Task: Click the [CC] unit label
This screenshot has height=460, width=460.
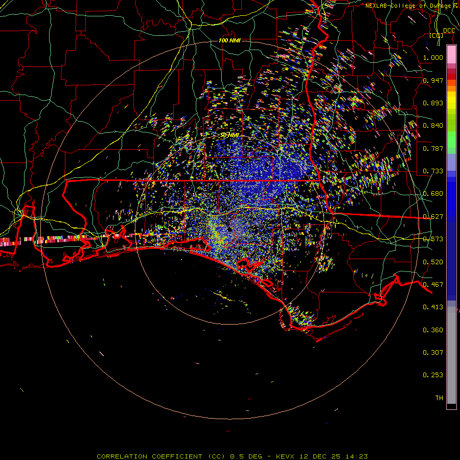Action: (x=436, y=35)
